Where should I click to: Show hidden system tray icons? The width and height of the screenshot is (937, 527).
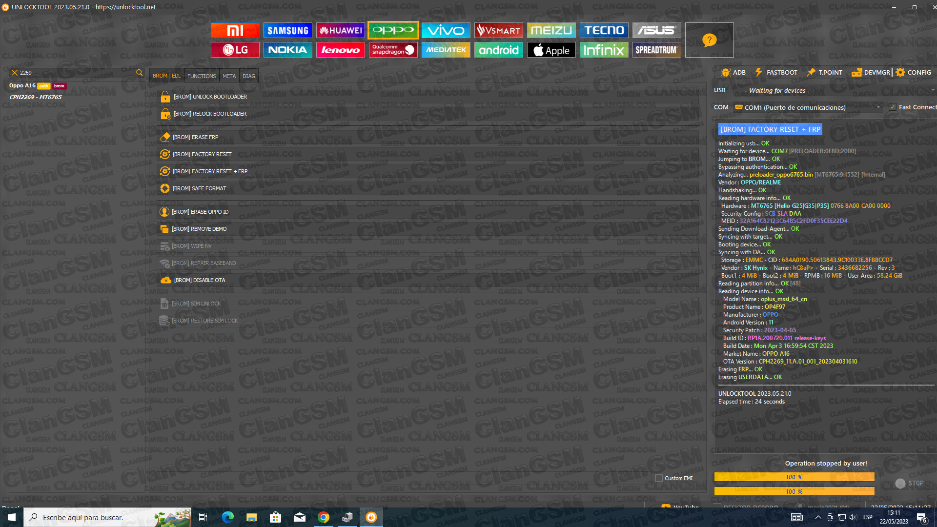point(818,517)
